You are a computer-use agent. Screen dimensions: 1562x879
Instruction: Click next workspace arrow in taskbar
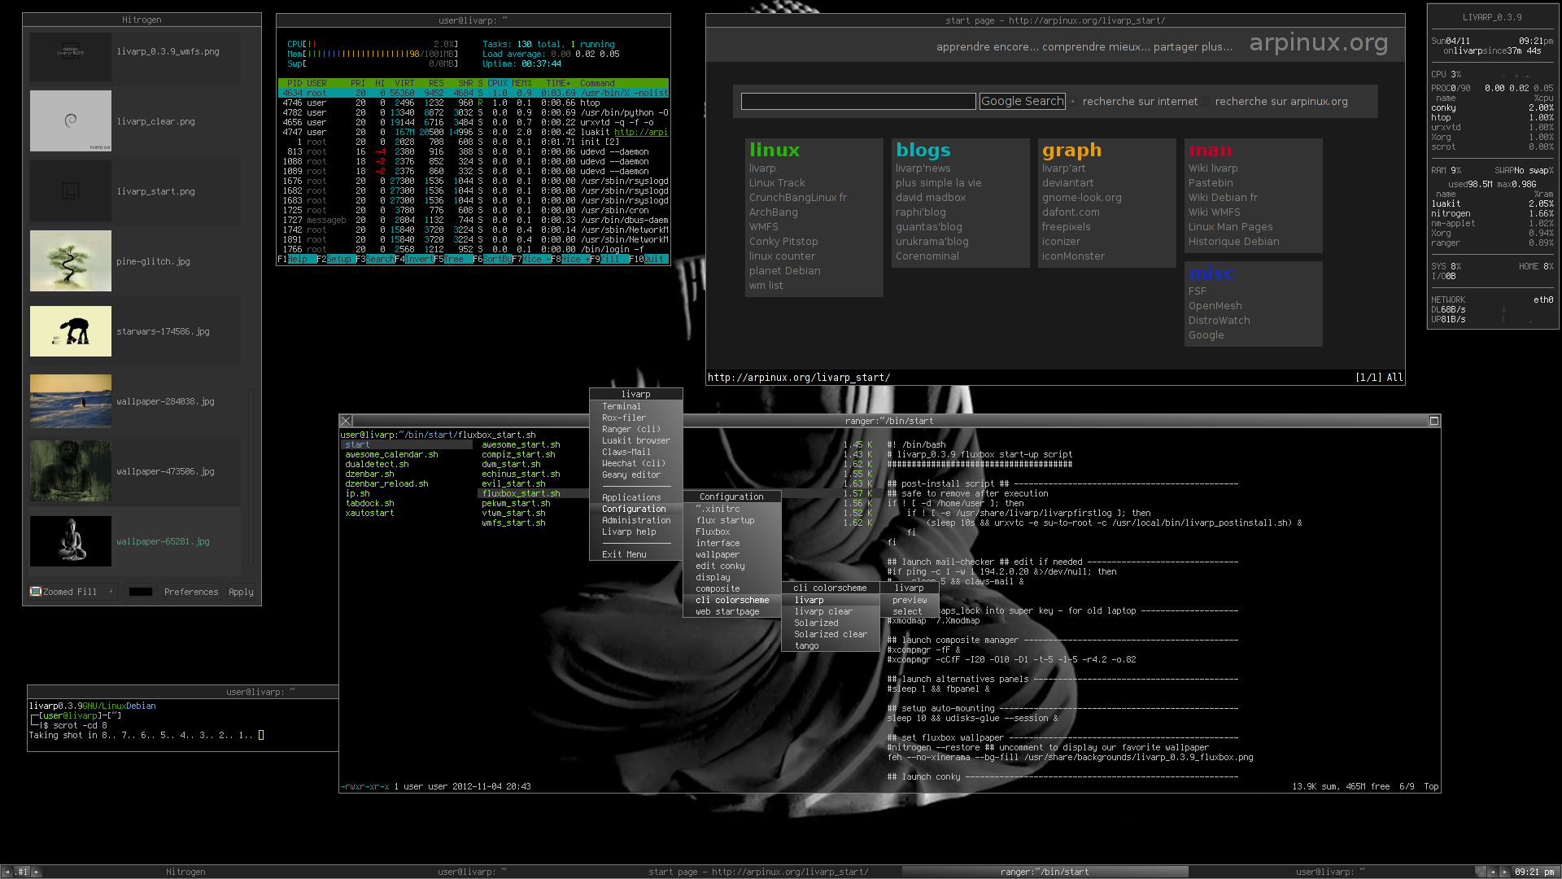click(36, 872)
